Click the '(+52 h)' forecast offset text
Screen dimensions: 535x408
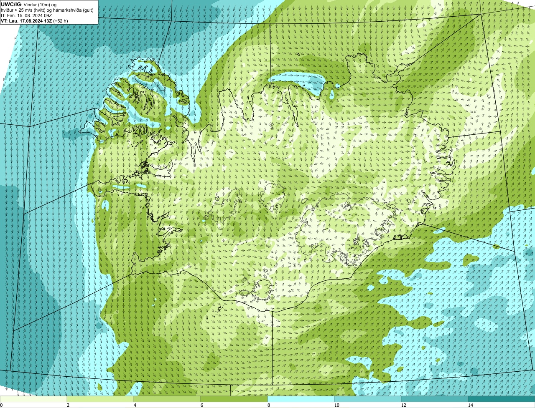(61, 20)
